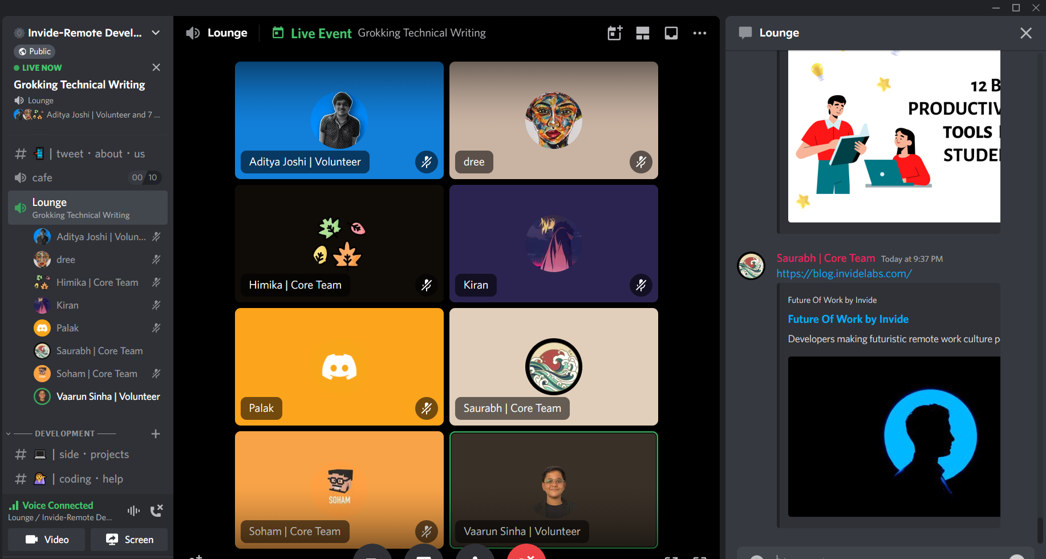1046x559 pixels.
Task: Click the muted icon on Soham's video tile
Action: [427, 532]
